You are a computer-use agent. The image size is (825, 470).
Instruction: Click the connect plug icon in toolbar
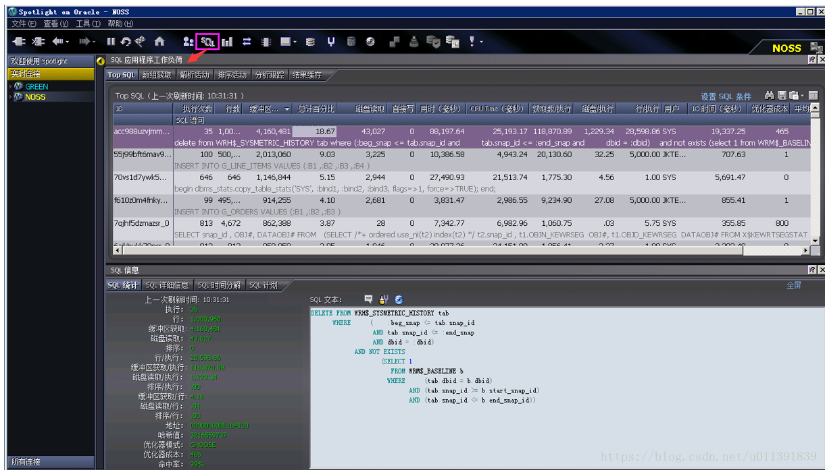19,42
